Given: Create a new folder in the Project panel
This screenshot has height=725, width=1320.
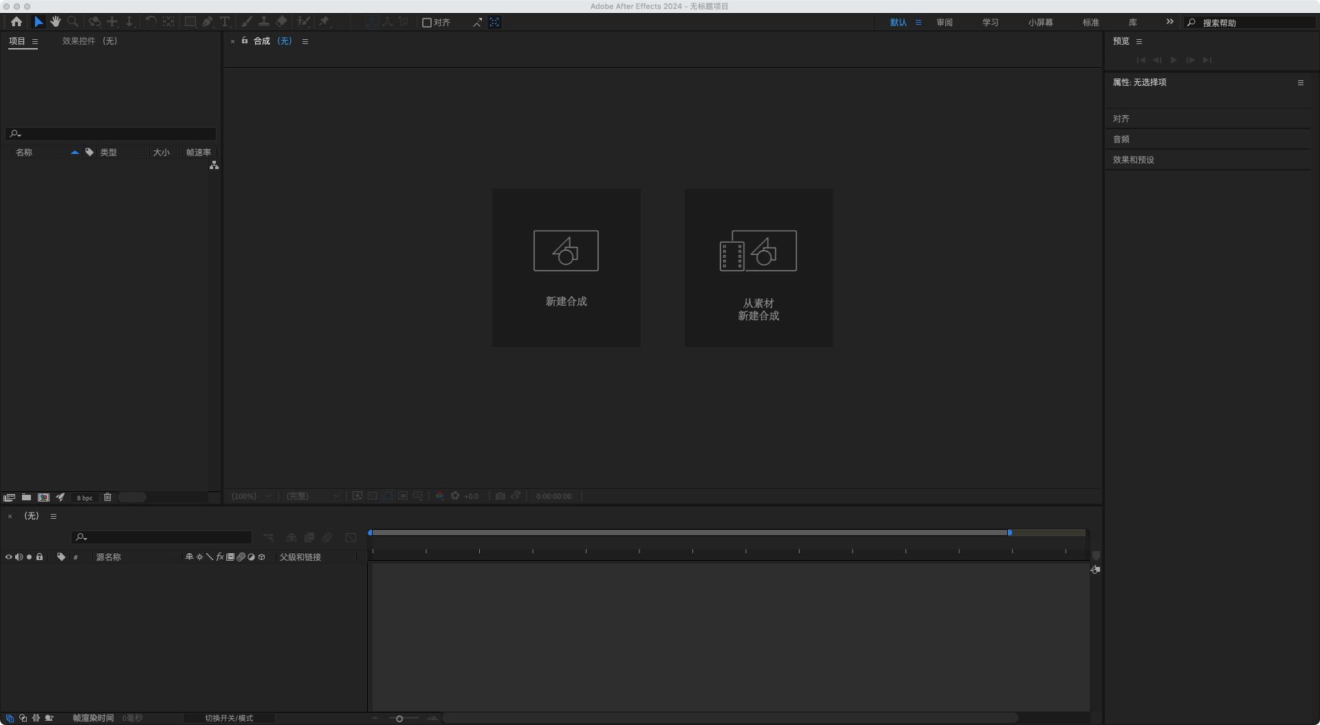Looking at the screenshot, I should [26, 497].
